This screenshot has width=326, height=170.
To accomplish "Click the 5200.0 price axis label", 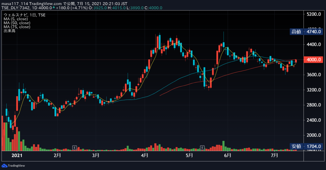I will (x=314, y=14).
